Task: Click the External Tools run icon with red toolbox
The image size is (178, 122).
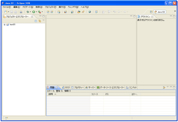Action: click(x=40, y=12)
